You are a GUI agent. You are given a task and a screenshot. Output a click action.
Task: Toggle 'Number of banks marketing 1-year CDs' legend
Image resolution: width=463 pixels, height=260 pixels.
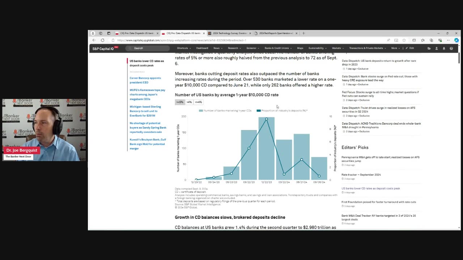click(225, 110)
